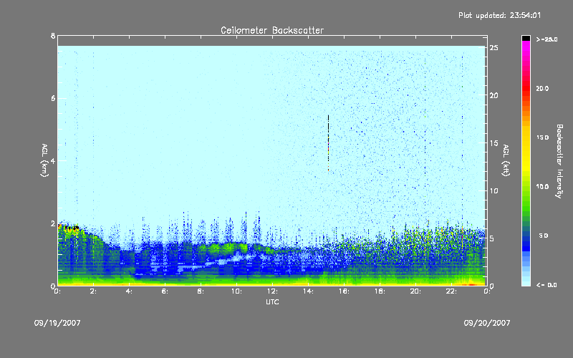Click the right y-axis label '15' kft
Viewport: 573px width, 358px height.
tap(494, 143)
